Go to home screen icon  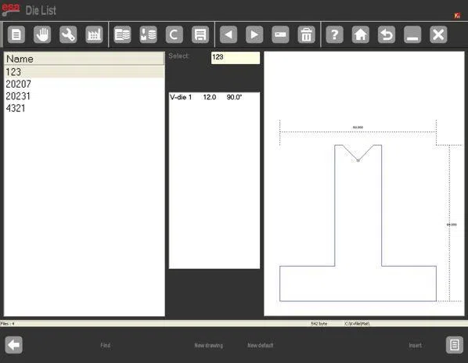tap(361, 34)
